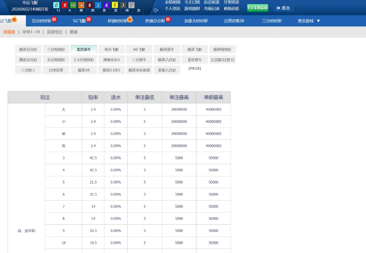Viewport: 366px width, 253px height.
Task: Choose 澳洲幸运5 game button
Action: click(x=112, y=60)
